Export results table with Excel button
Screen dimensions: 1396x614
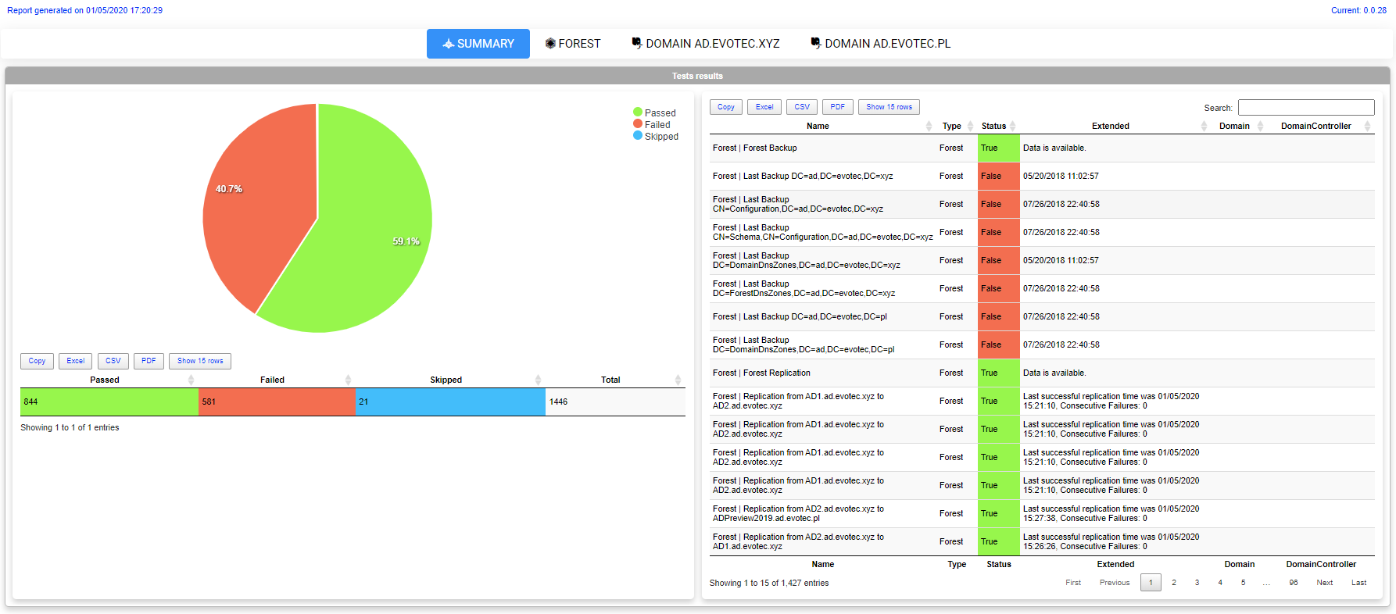point(764,107)
